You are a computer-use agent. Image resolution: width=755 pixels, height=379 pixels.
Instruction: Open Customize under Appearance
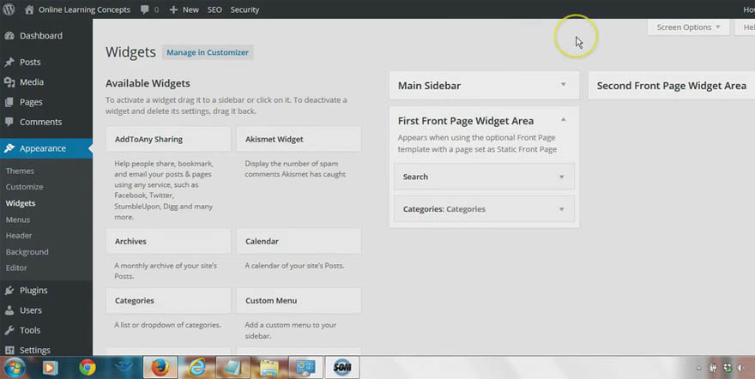(x=25, y=187)
